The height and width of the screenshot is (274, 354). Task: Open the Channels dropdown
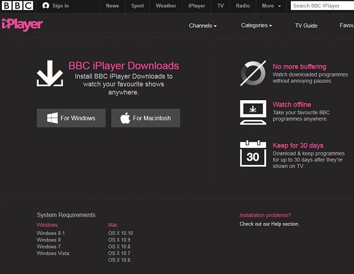(x=203, y=26)
